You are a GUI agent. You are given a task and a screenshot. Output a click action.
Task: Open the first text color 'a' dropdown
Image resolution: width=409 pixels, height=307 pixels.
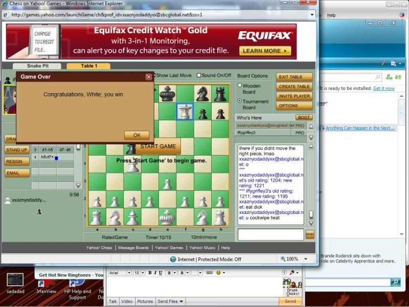[174, 273]
